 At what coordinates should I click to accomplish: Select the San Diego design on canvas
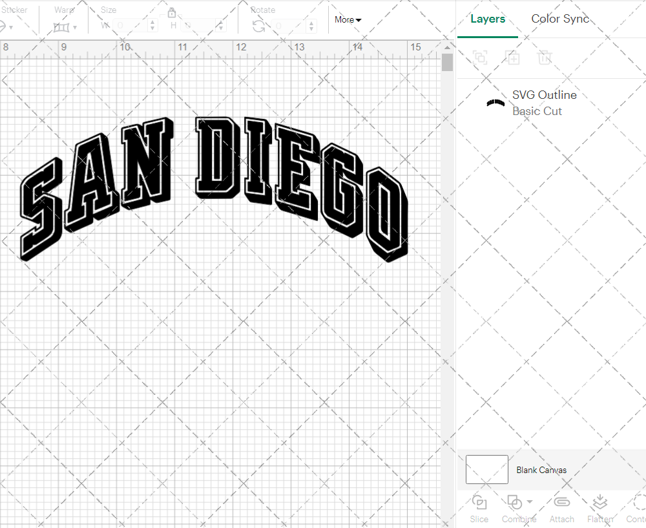tap(214, 189)
